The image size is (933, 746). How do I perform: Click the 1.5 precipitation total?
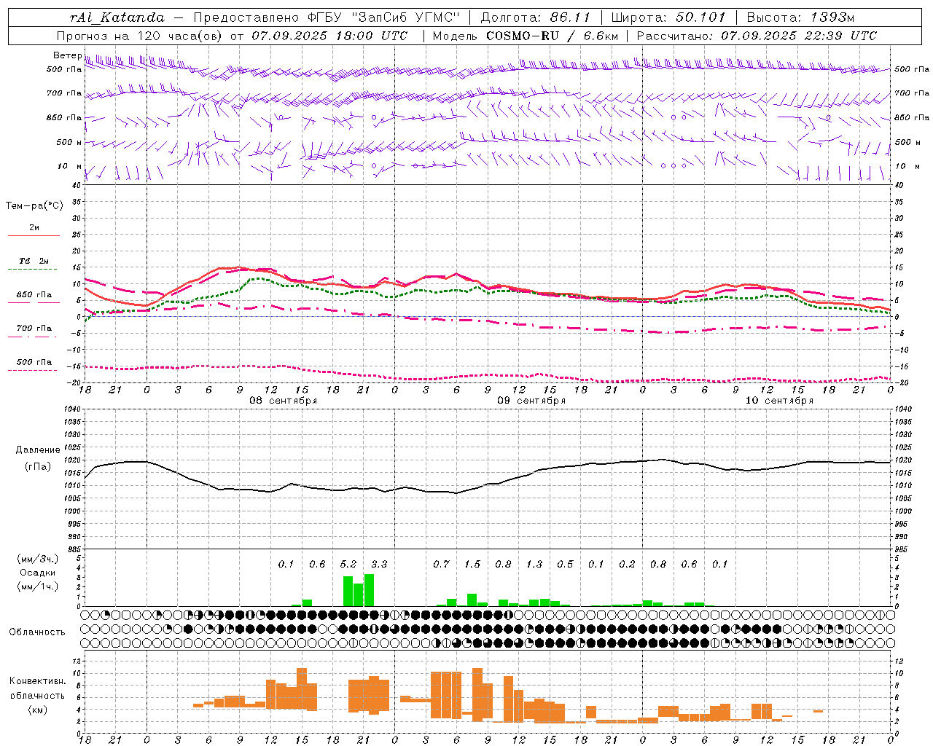(x=472, y=565)
